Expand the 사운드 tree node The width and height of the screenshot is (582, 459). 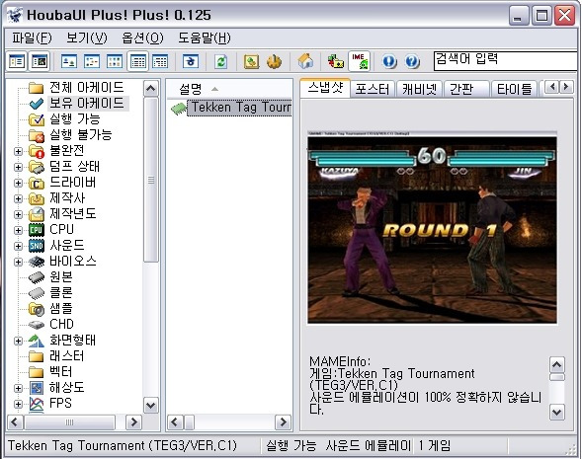pos(18,246)
